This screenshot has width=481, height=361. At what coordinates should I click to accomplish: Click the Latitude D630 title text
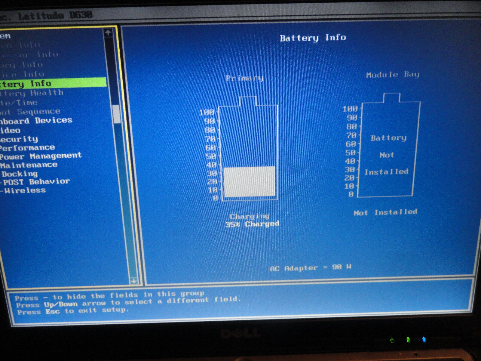[x=55, y=15]
